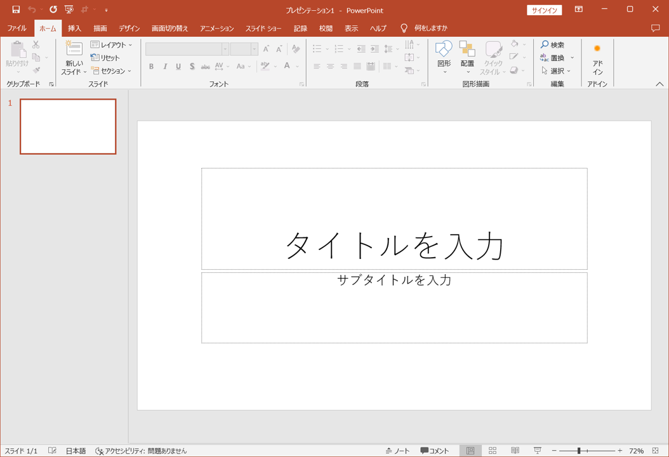The image size is (669, 457).
Task: Toggle Normal view in status bar
Action: pyautogui.click(x=470, y=451)
